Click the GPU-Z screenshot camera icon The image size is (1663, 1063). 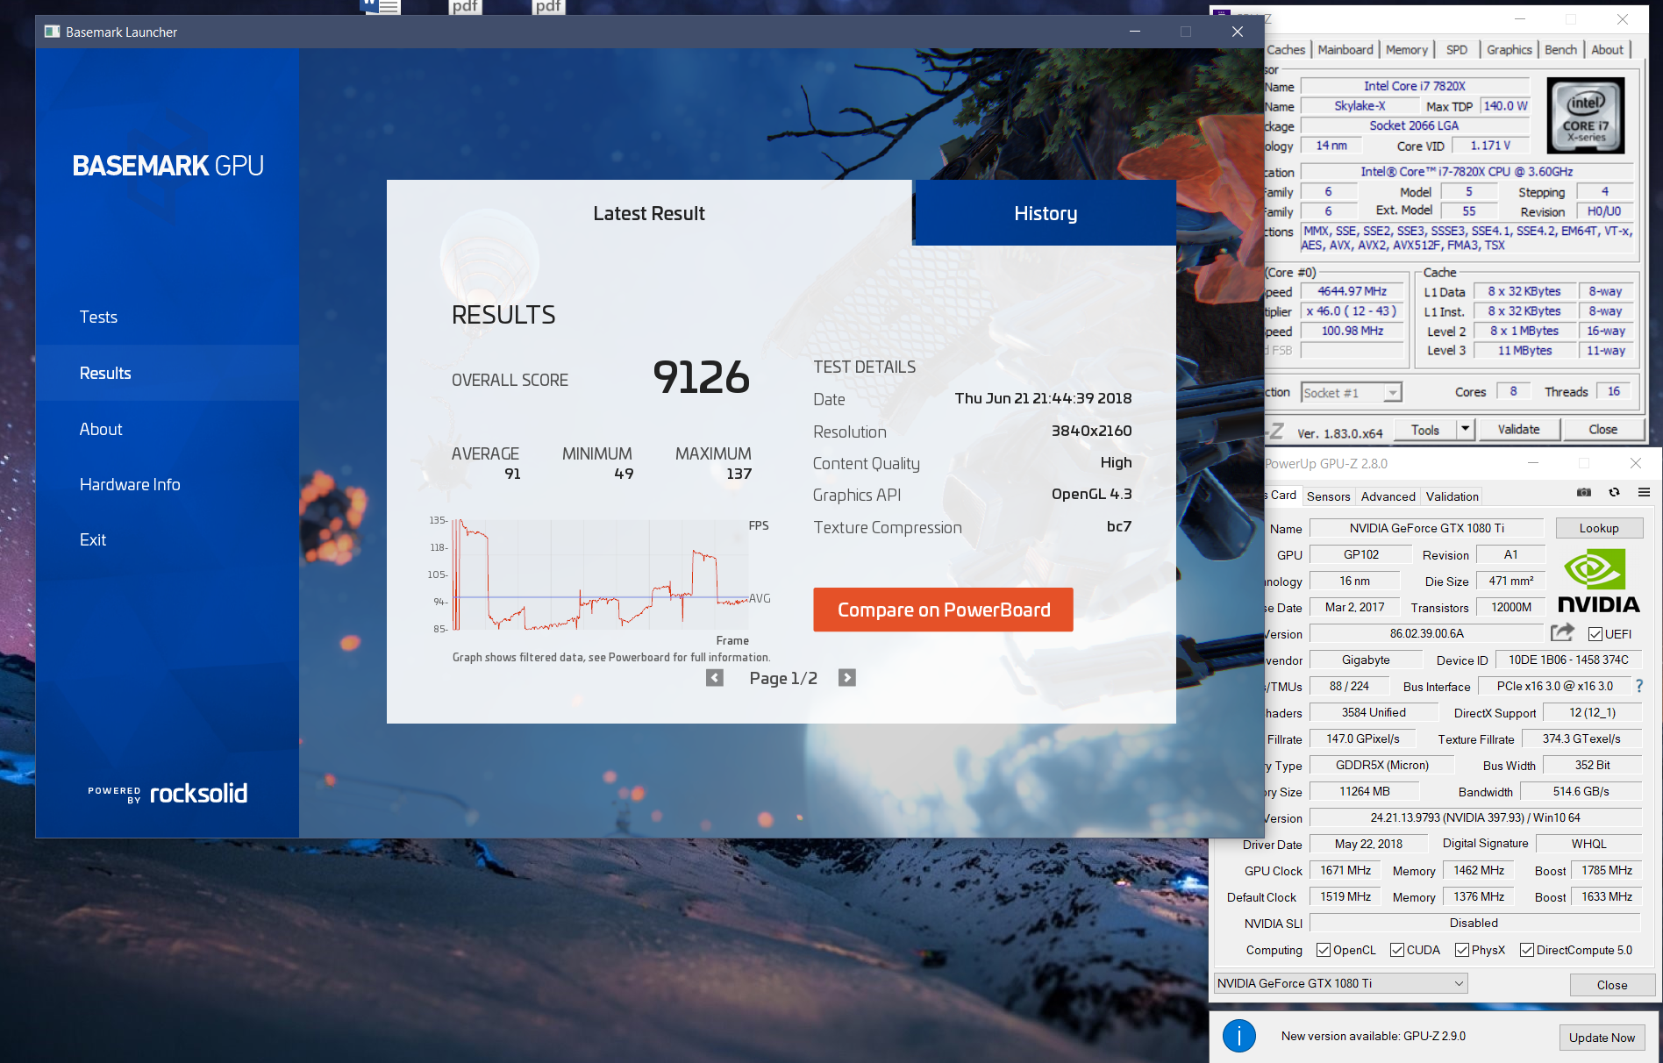pos(1584,493)
